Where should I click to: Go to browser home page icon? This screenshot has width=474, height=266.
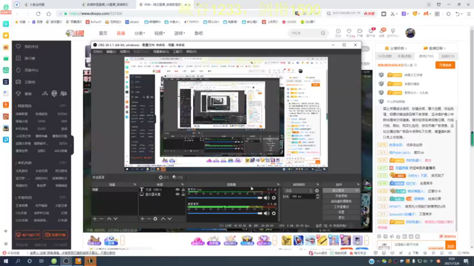(x=49, y=14)
